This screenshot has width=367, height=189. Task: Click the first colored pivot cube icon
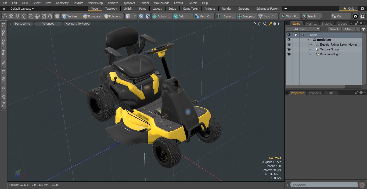(x=141, y=16)
